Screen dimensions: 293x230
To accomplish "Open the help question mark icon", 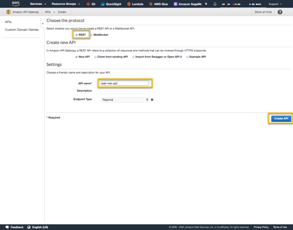I will point(279,12).
